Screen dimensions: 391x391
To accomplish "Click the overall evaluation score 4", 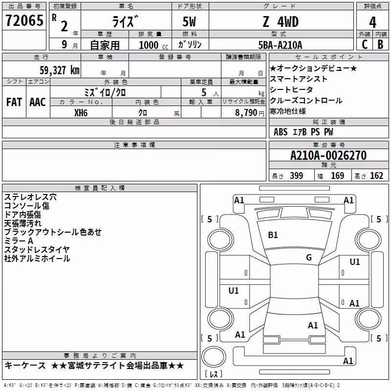I will (372, 22).
